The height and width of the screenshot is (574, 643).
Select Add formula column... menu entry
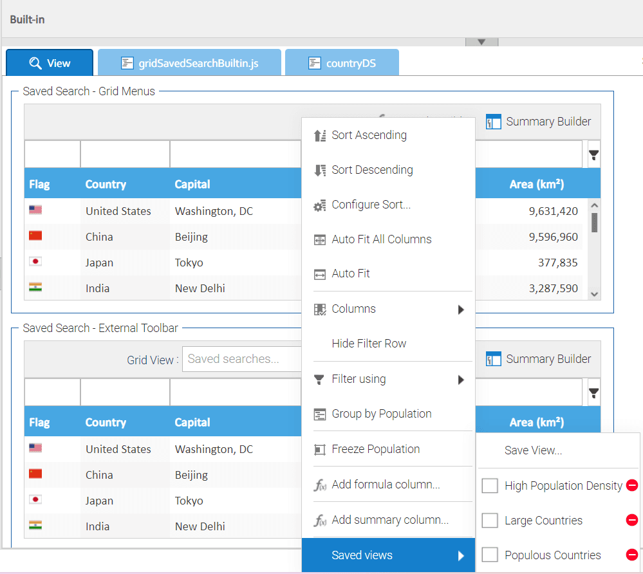(x=388, y=485)
